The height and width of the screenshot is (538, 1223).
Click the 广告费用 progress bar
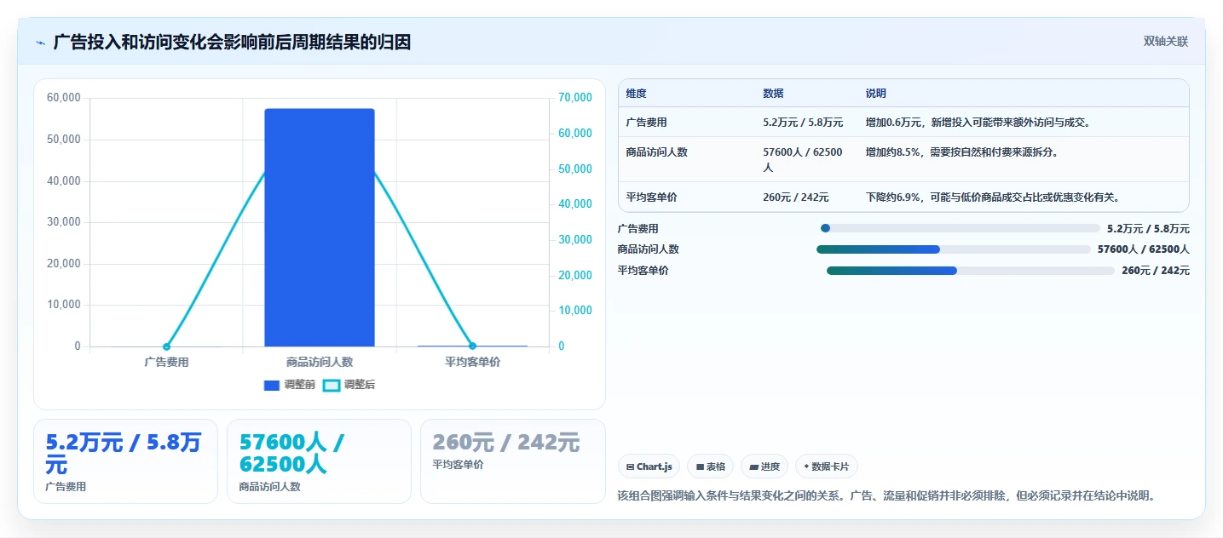[960, 228]
